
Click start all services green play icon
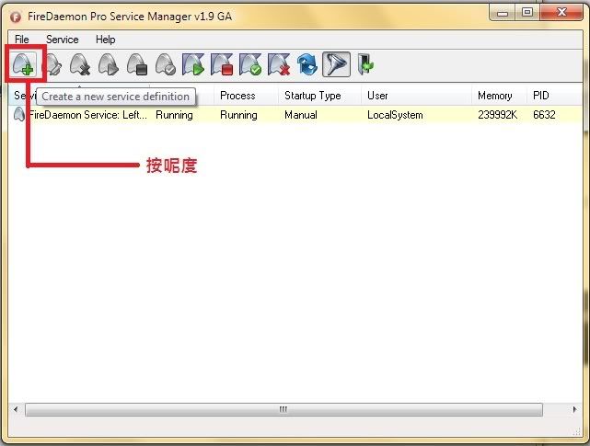[x=193, y=64]
